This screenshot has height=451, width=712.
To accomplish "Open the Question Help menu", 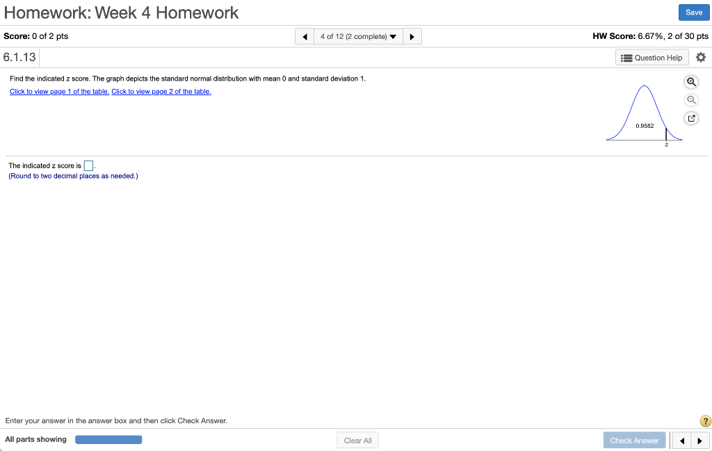I will 652,58.
